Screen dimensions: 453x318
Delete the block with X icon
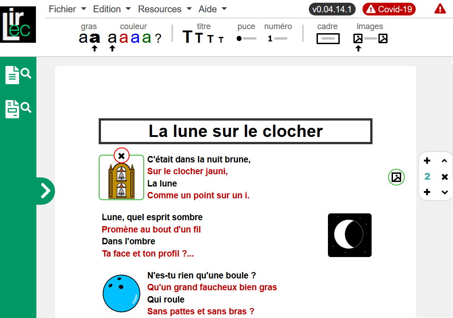click(x=445, y=177)
